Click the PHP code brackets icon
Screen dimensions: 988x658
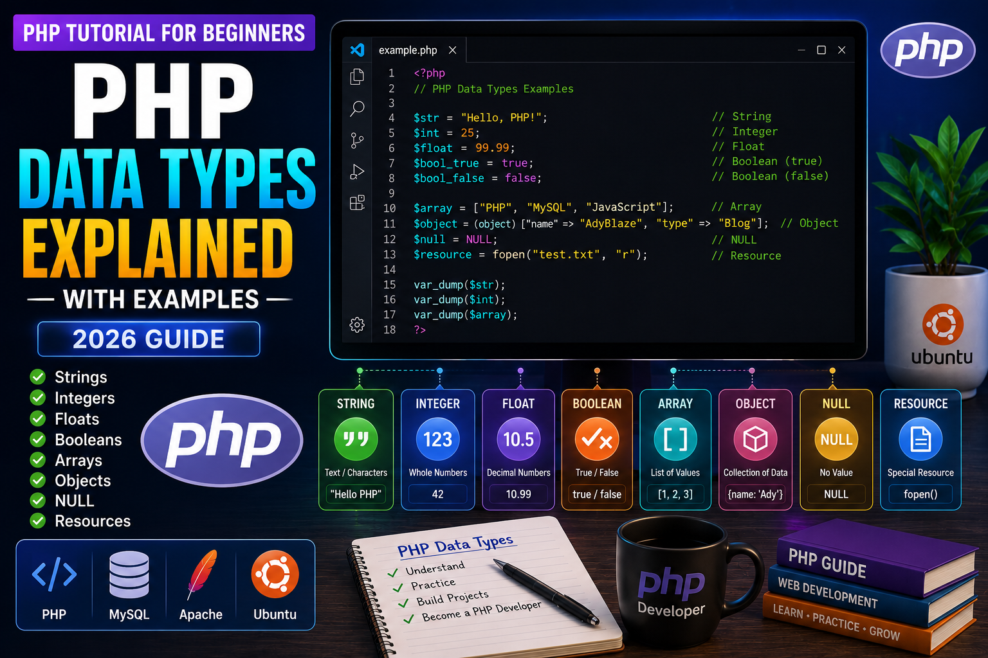54,574
